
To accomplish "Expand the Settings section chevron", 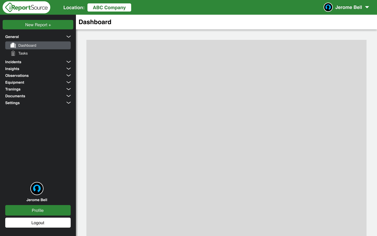I will (69, 103).
